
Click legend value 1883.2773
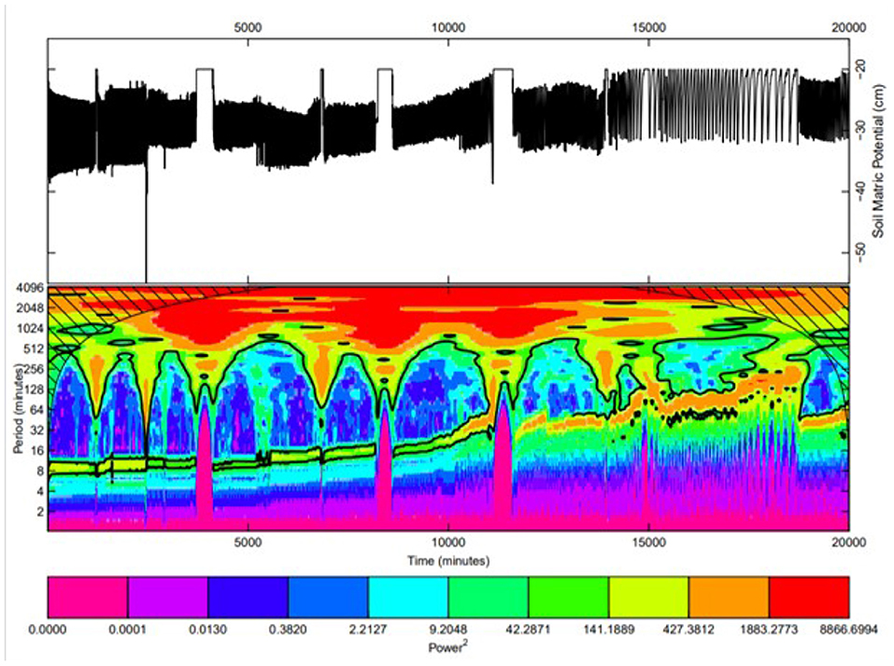point(769,631)
